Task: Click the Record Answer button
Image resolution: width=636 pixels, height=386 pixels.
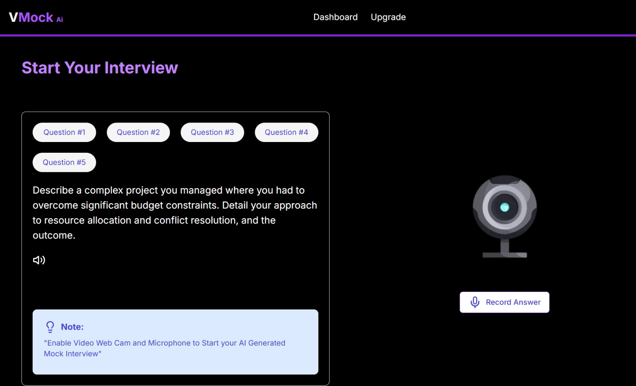Action: tap(505, 302)
